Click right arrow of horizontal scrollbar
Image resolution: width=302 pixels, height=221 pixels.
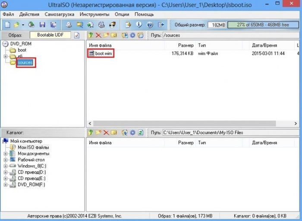pos(296,123)
